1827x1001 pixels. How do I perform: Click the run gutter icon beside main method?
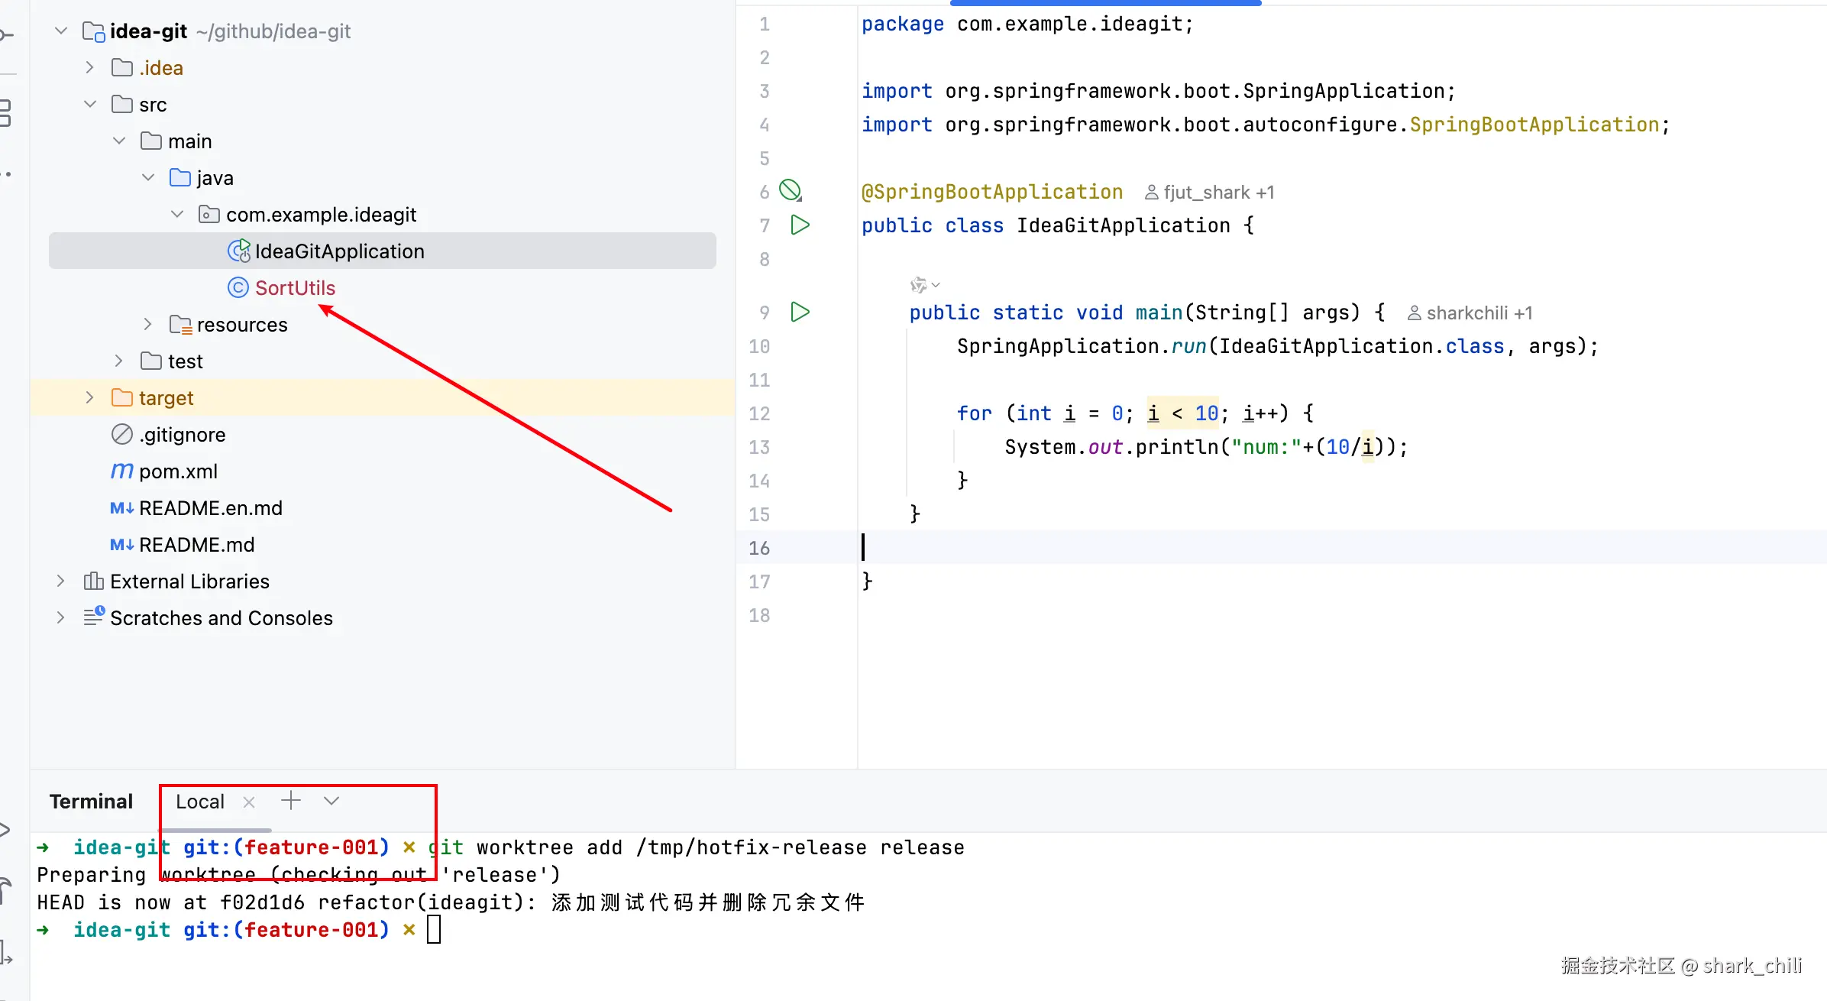[800, 312]
